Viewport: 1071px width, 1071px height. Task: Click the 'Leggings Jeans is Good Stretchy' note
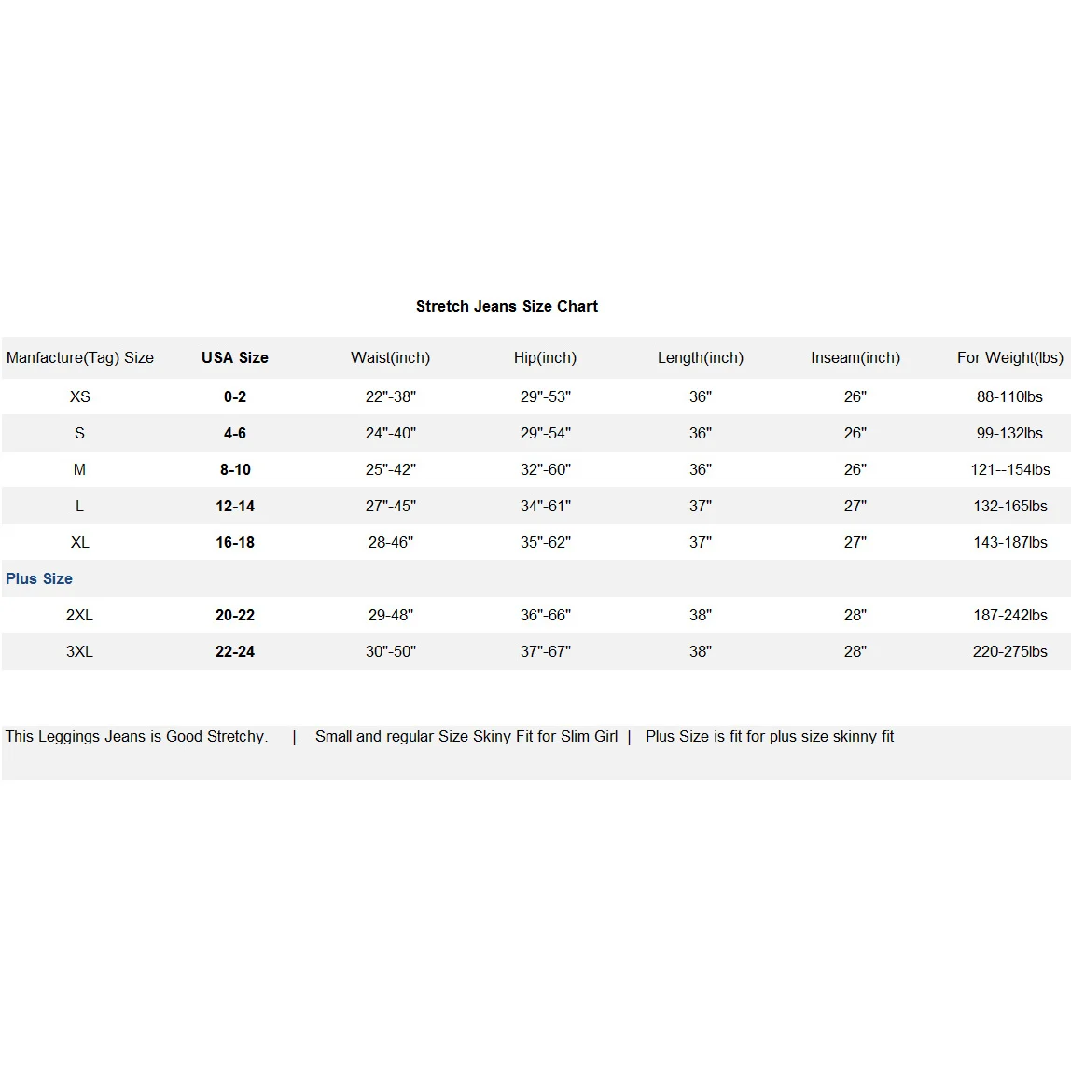pyautogui.click(x=137, y=737)
